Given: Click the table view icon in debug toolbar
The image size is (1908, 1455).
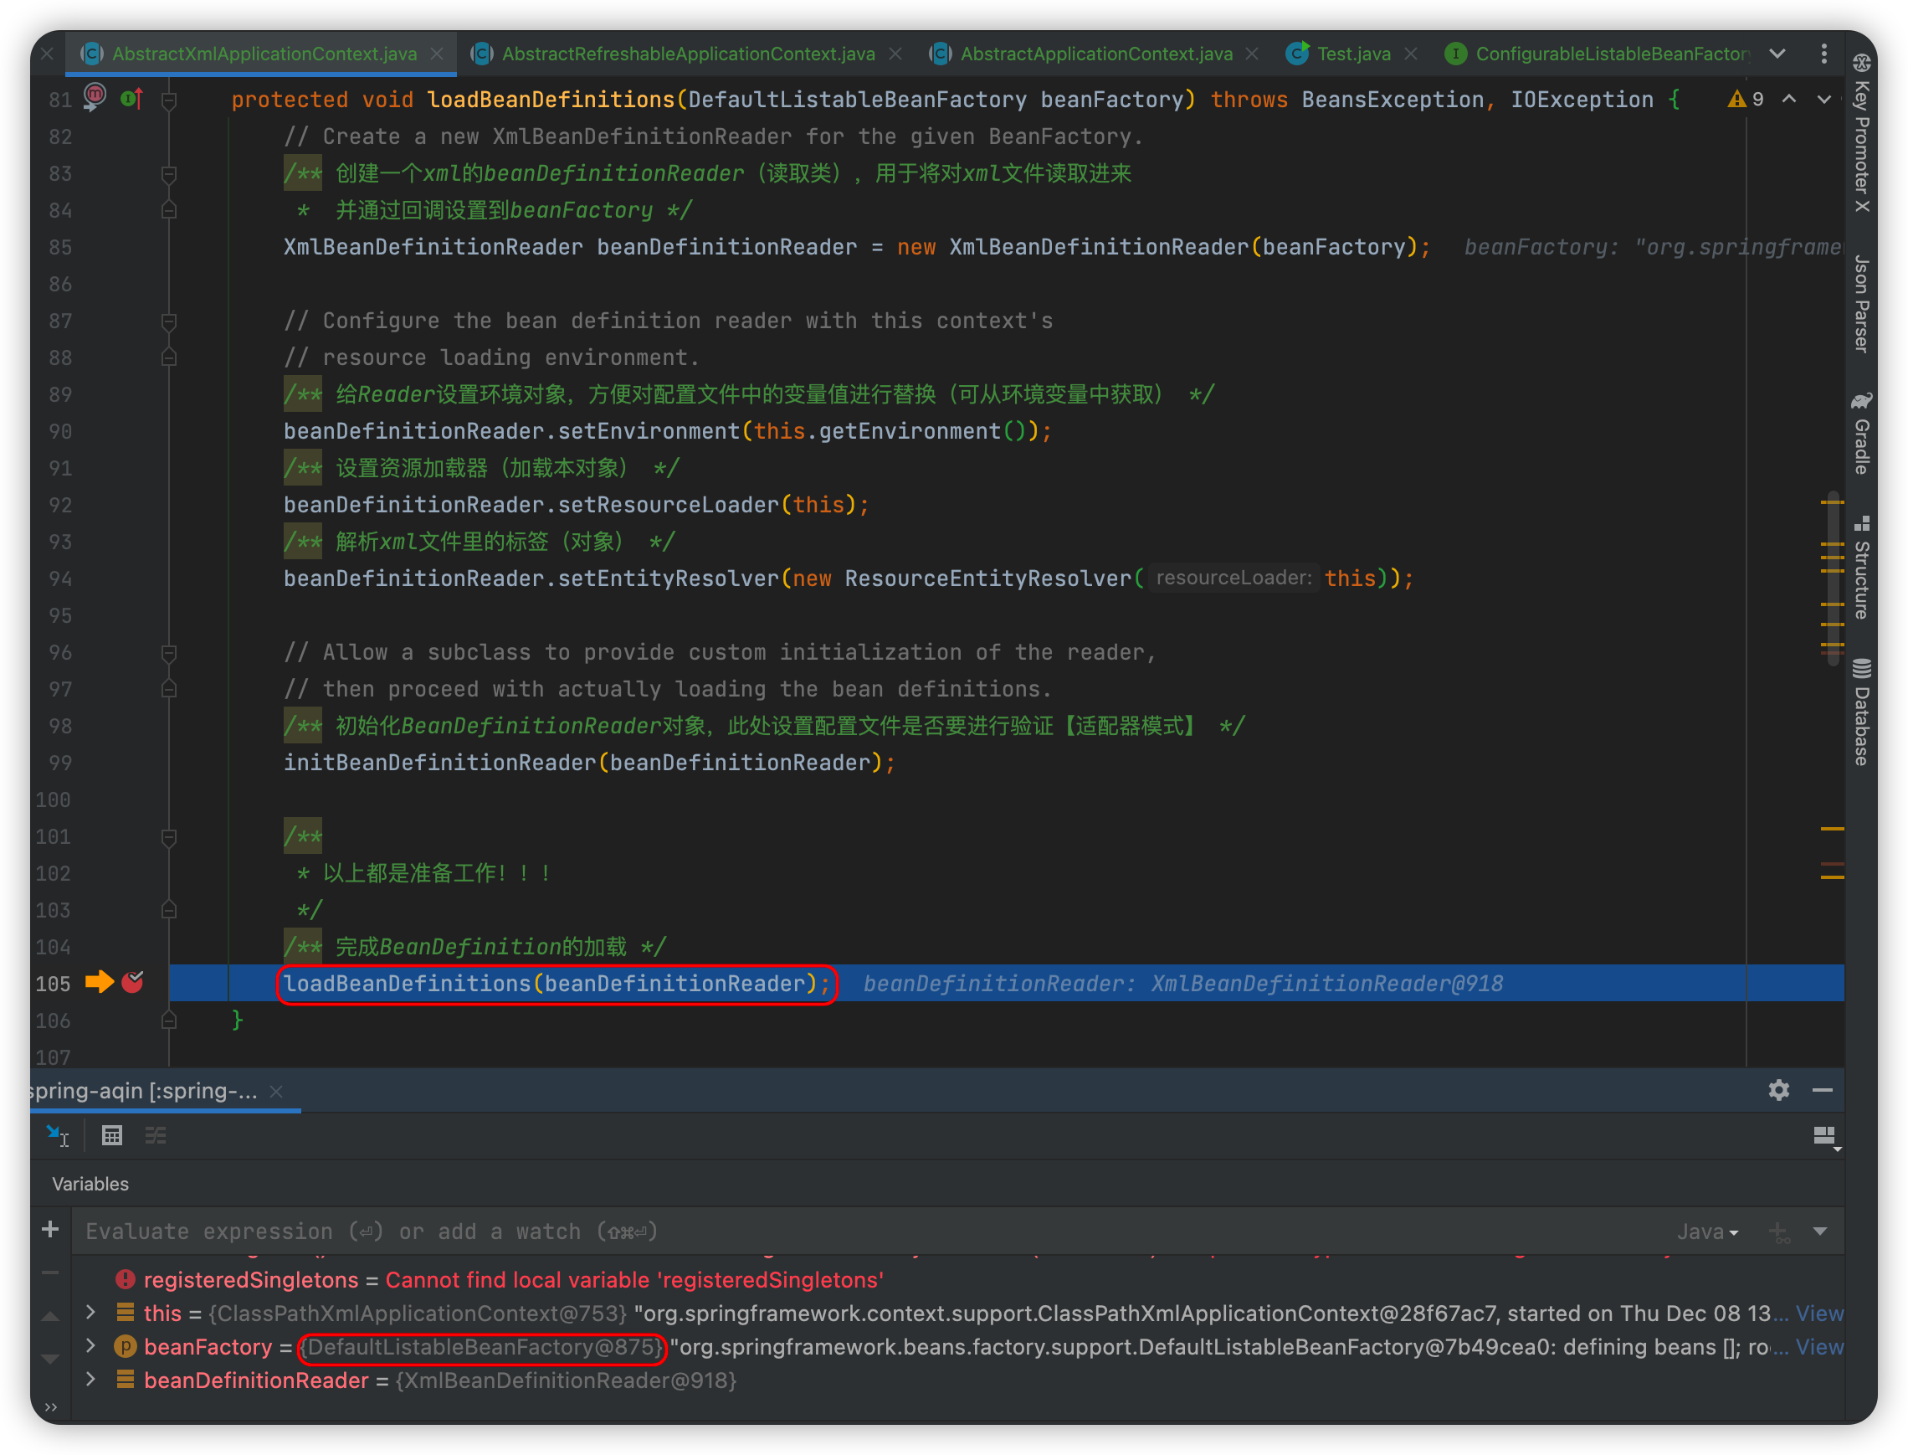Looking at the screenshot, I should pyautogui.click(x=111, y=1135).
